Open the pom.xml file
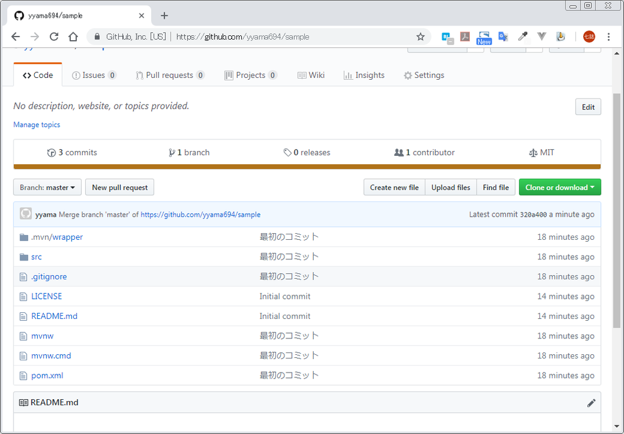This screenshot has height=434, width=624. (48, 376)
